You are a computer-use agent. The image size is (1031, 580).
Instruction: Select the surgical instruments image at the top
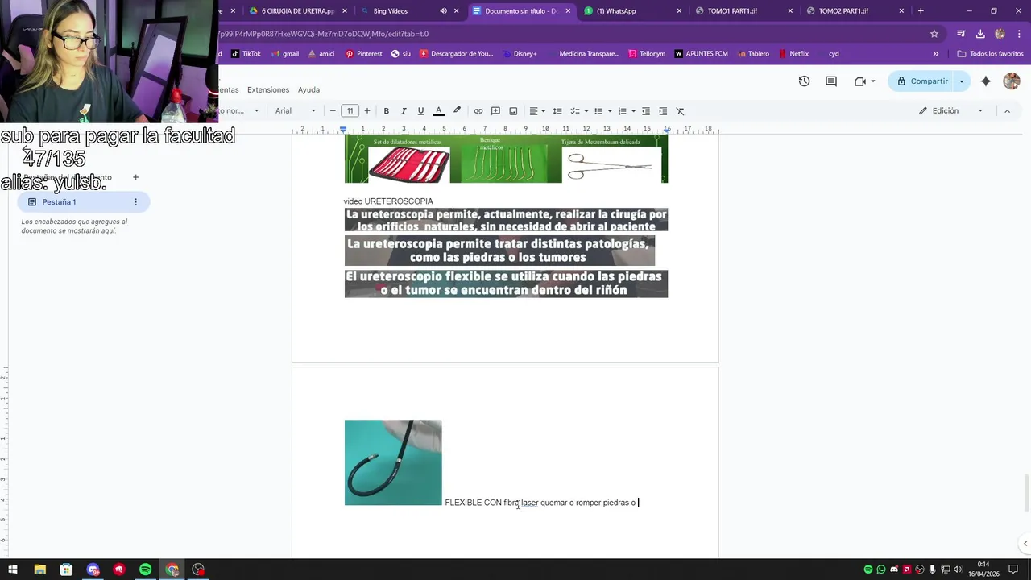(x=506, y=159)
